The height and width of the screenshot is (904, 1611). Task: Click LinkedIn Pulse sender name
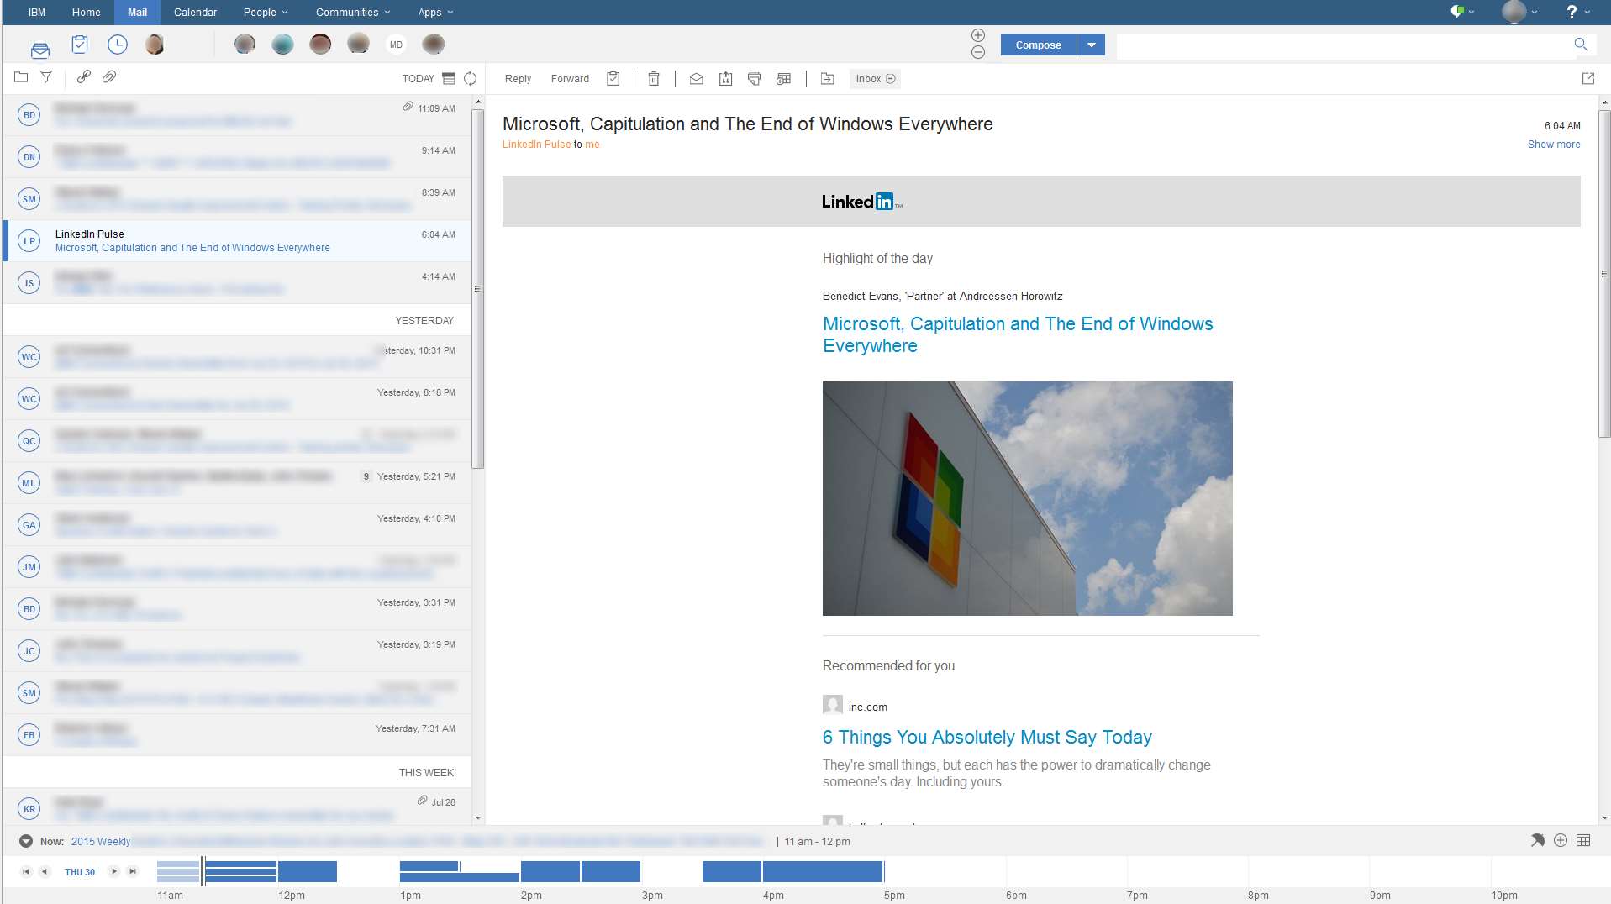(536, 145)
